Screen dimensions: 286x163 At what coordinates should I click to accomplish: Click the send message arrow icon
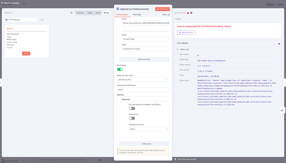pos(100,160)
